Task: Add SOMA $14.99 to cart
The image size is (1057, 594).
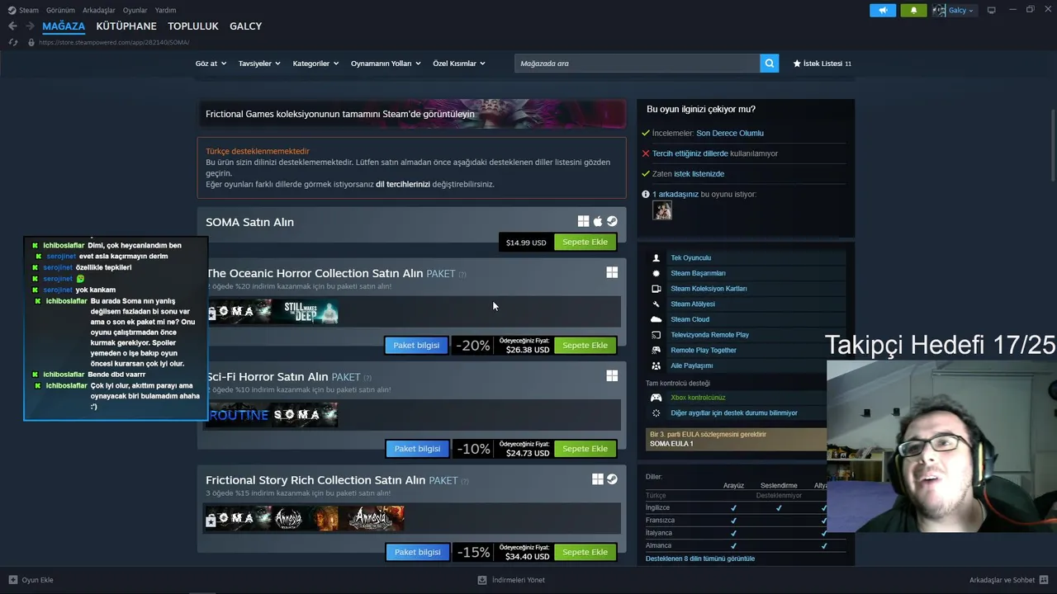Action: [x=585, y=243]
